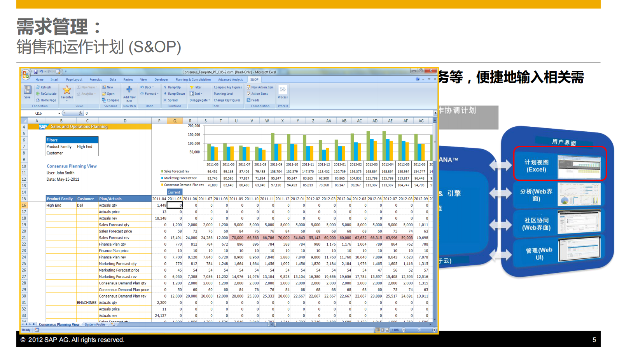Open the Back undo dropdown
The width and height of the screenshot is (617, 347).
(x=147, y=87)
